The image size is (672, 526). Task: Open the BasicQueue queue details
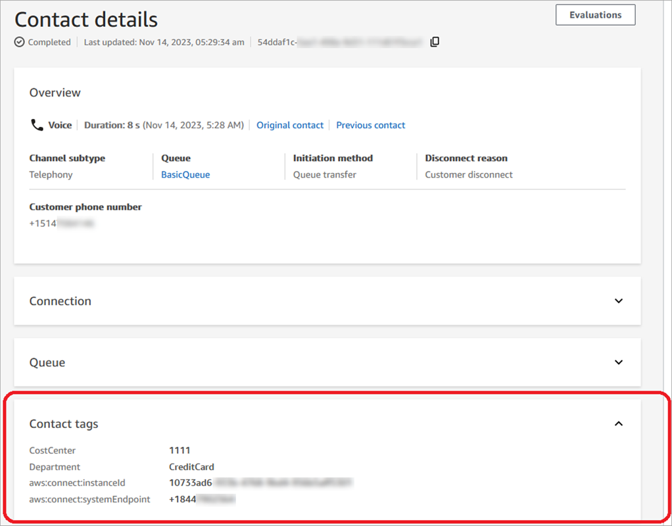[x=185, y=174]
